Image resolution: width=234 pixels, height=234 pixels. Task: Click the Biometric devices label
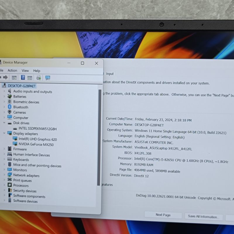(26, 102)
